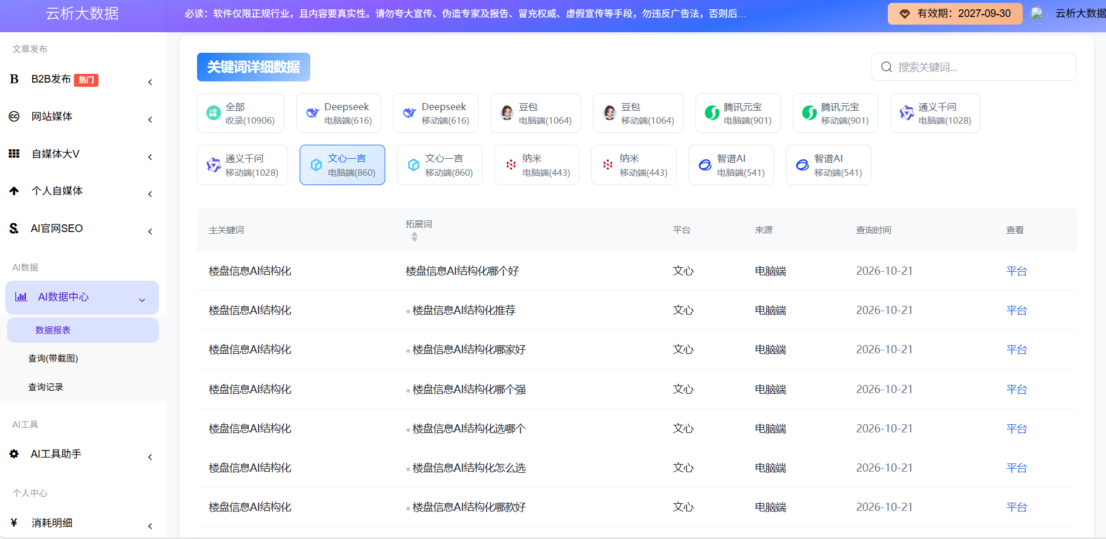Expand the AI工具助手 menu chevron
This screenshot has height=539, width=1106.
click(x=150, y=457)
